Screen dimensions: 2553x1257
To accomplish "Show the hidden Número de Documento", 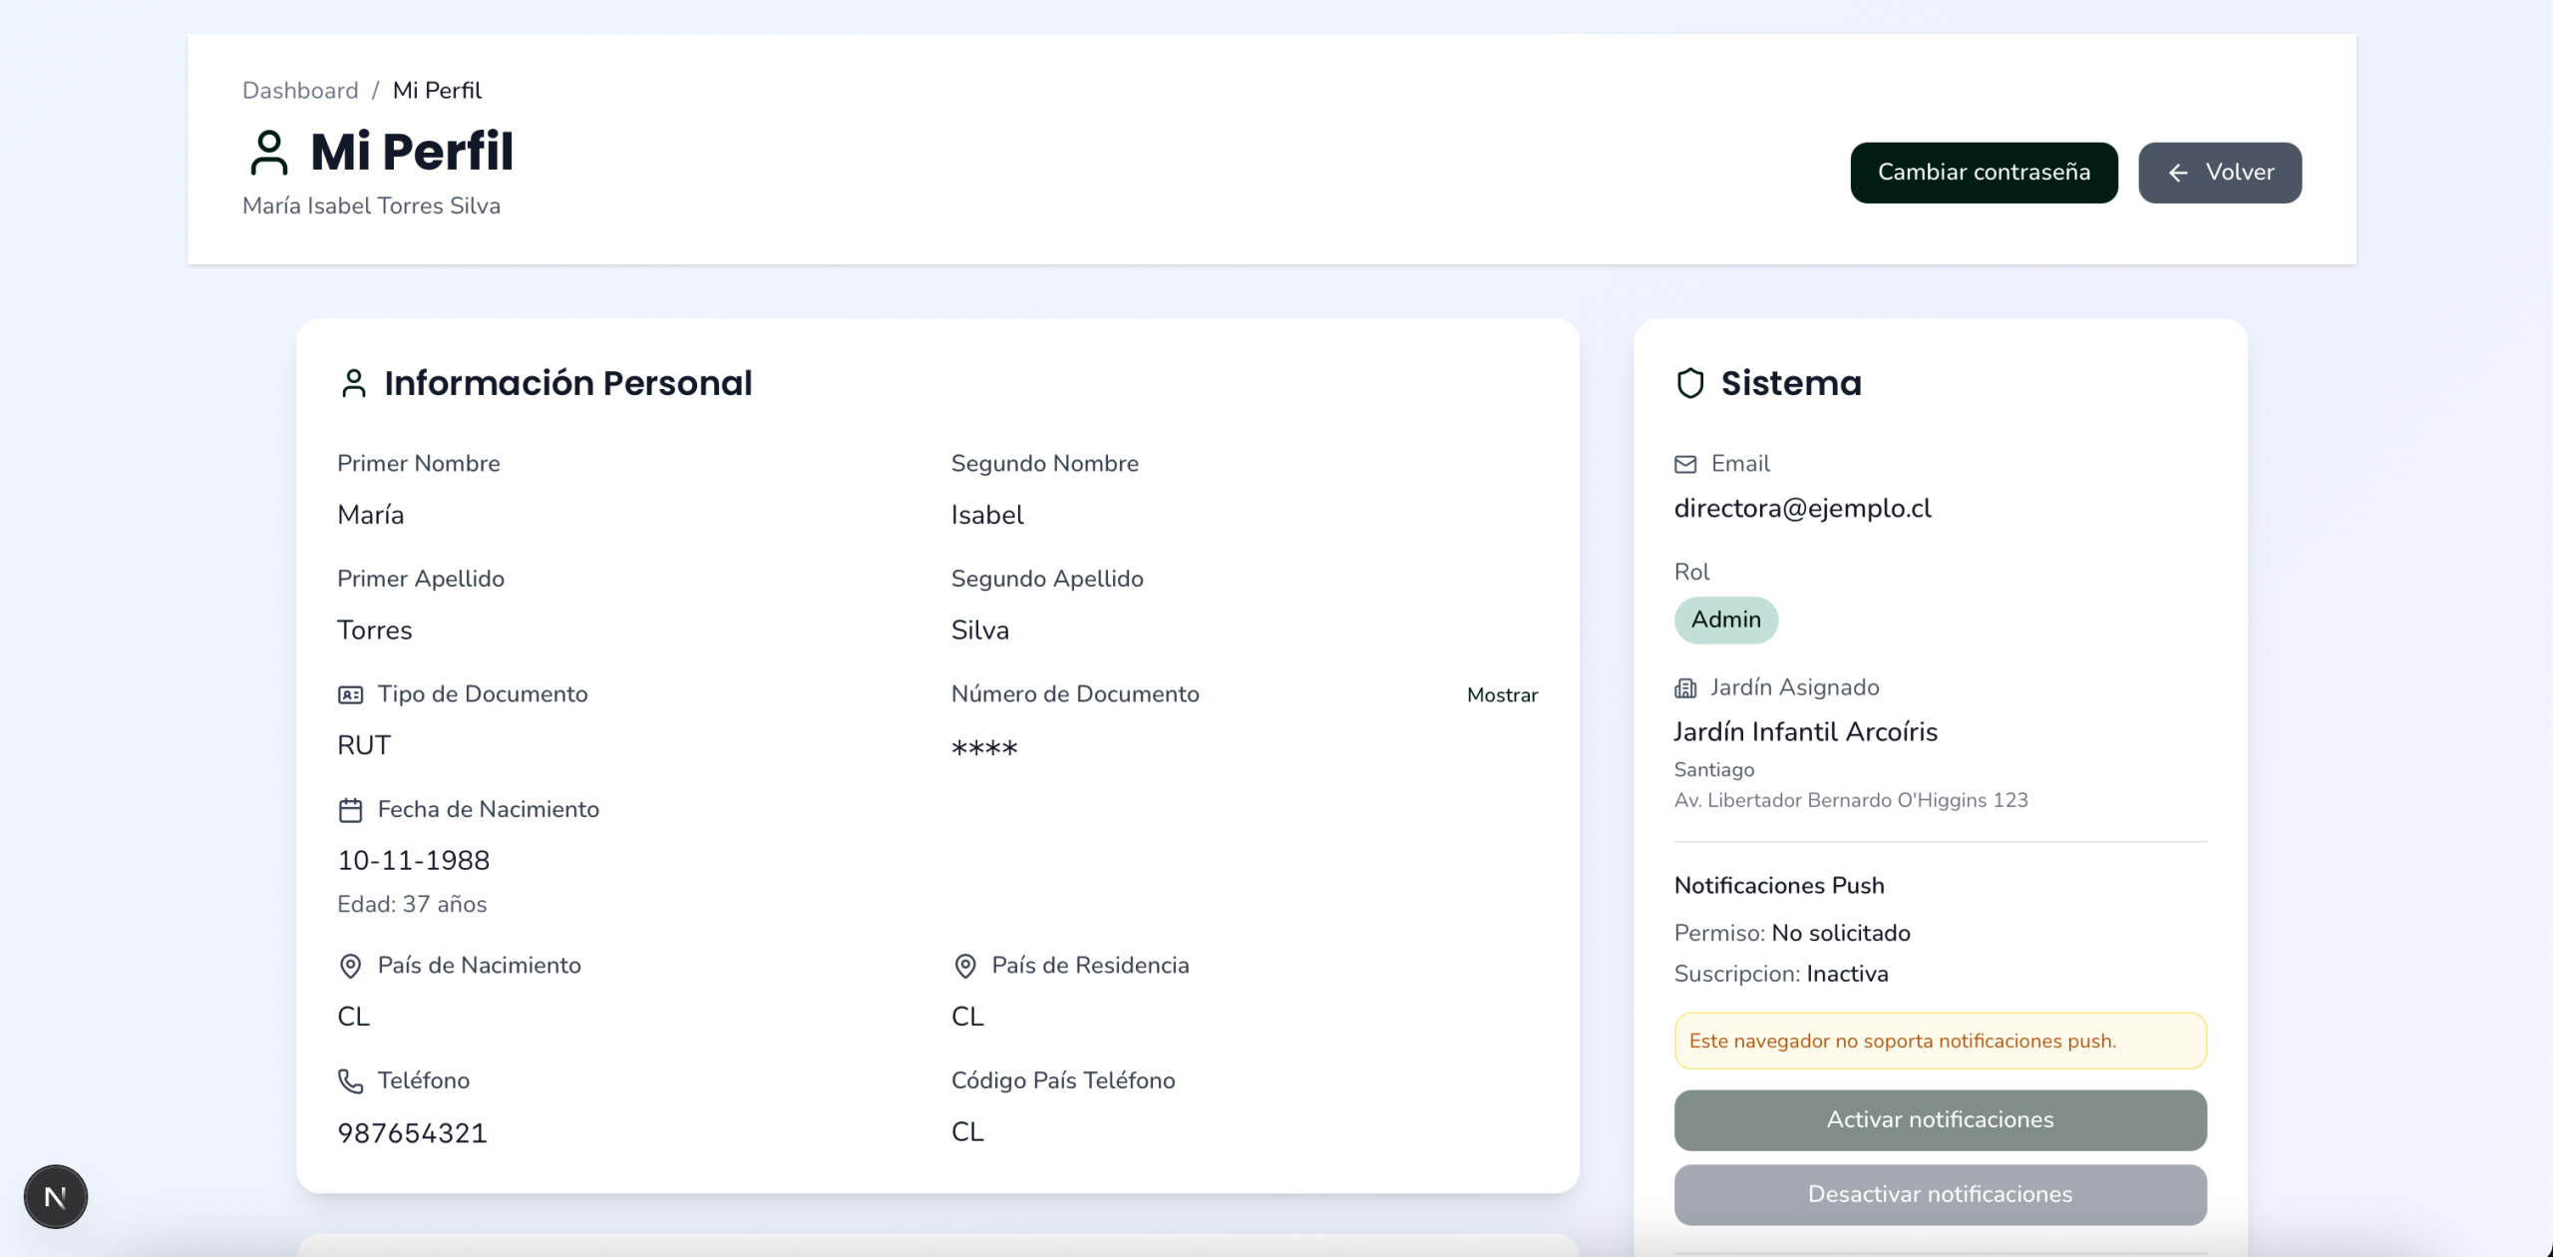I will (x=1502, y=695).
